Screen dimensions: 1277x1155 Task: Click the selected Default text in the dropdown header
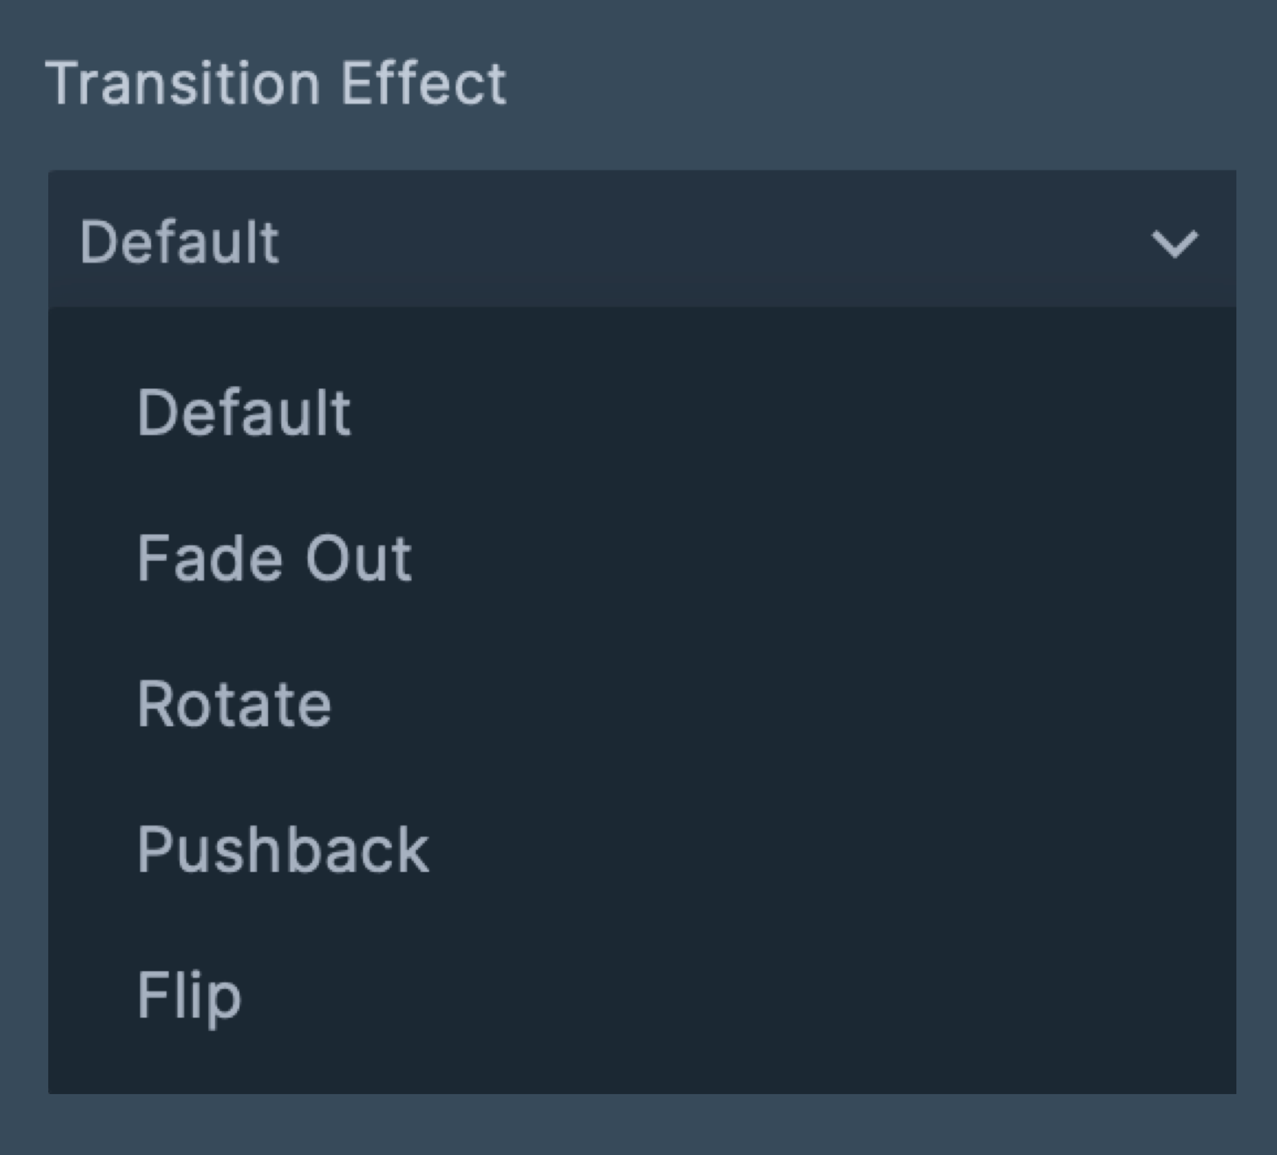pyautogui.click(x=179, y=242)
